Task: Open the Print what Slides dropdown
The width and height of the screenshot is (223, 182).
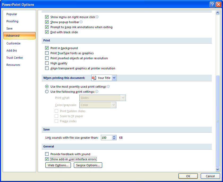Action: 123,98
